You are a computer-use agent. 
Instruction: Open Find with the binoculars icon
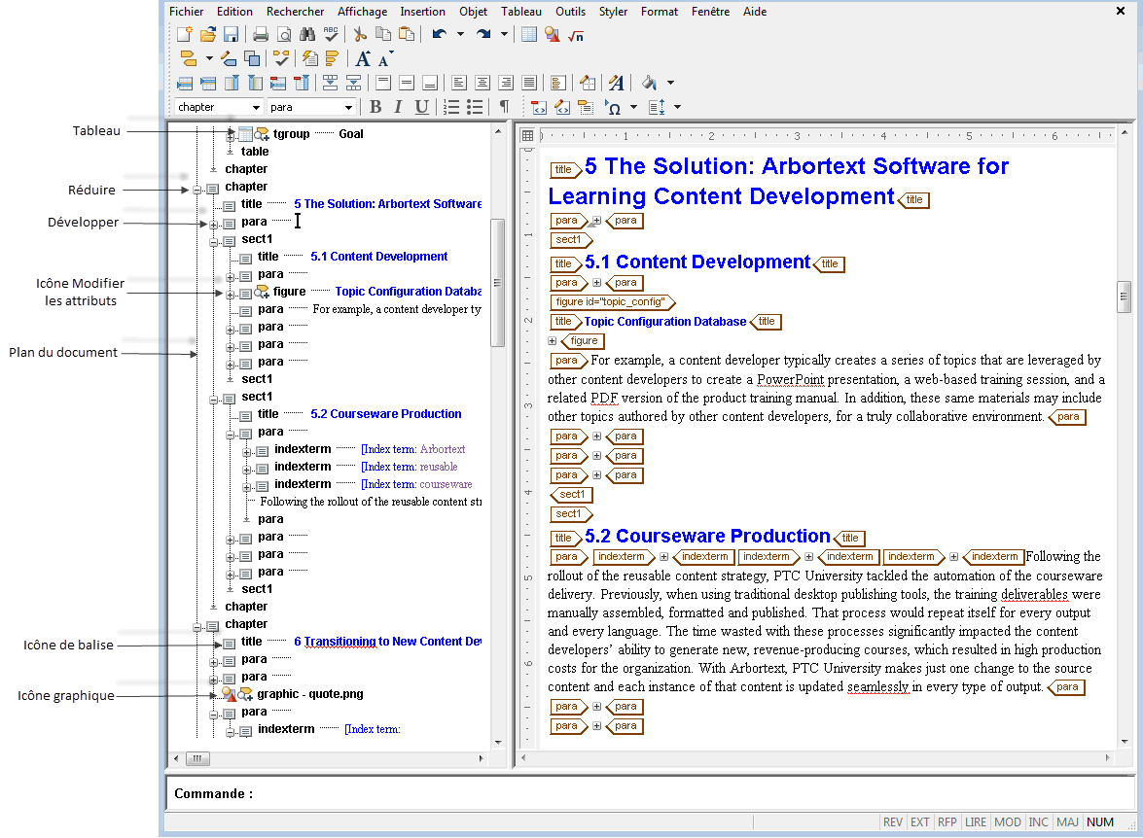(306, 35)
